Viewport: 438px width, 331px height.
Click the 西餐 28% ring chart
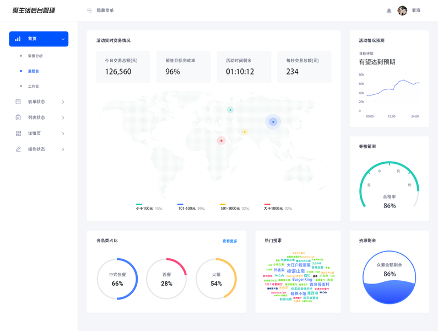pyautogui.click(x=166, y=279)
